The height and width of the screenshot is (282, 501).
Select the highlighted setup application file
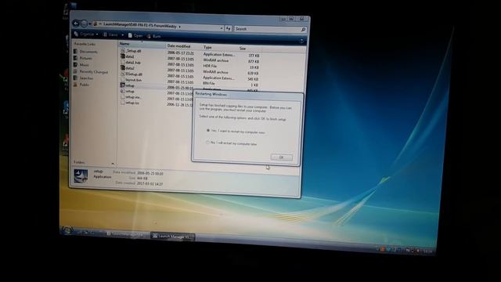(128, 85)
